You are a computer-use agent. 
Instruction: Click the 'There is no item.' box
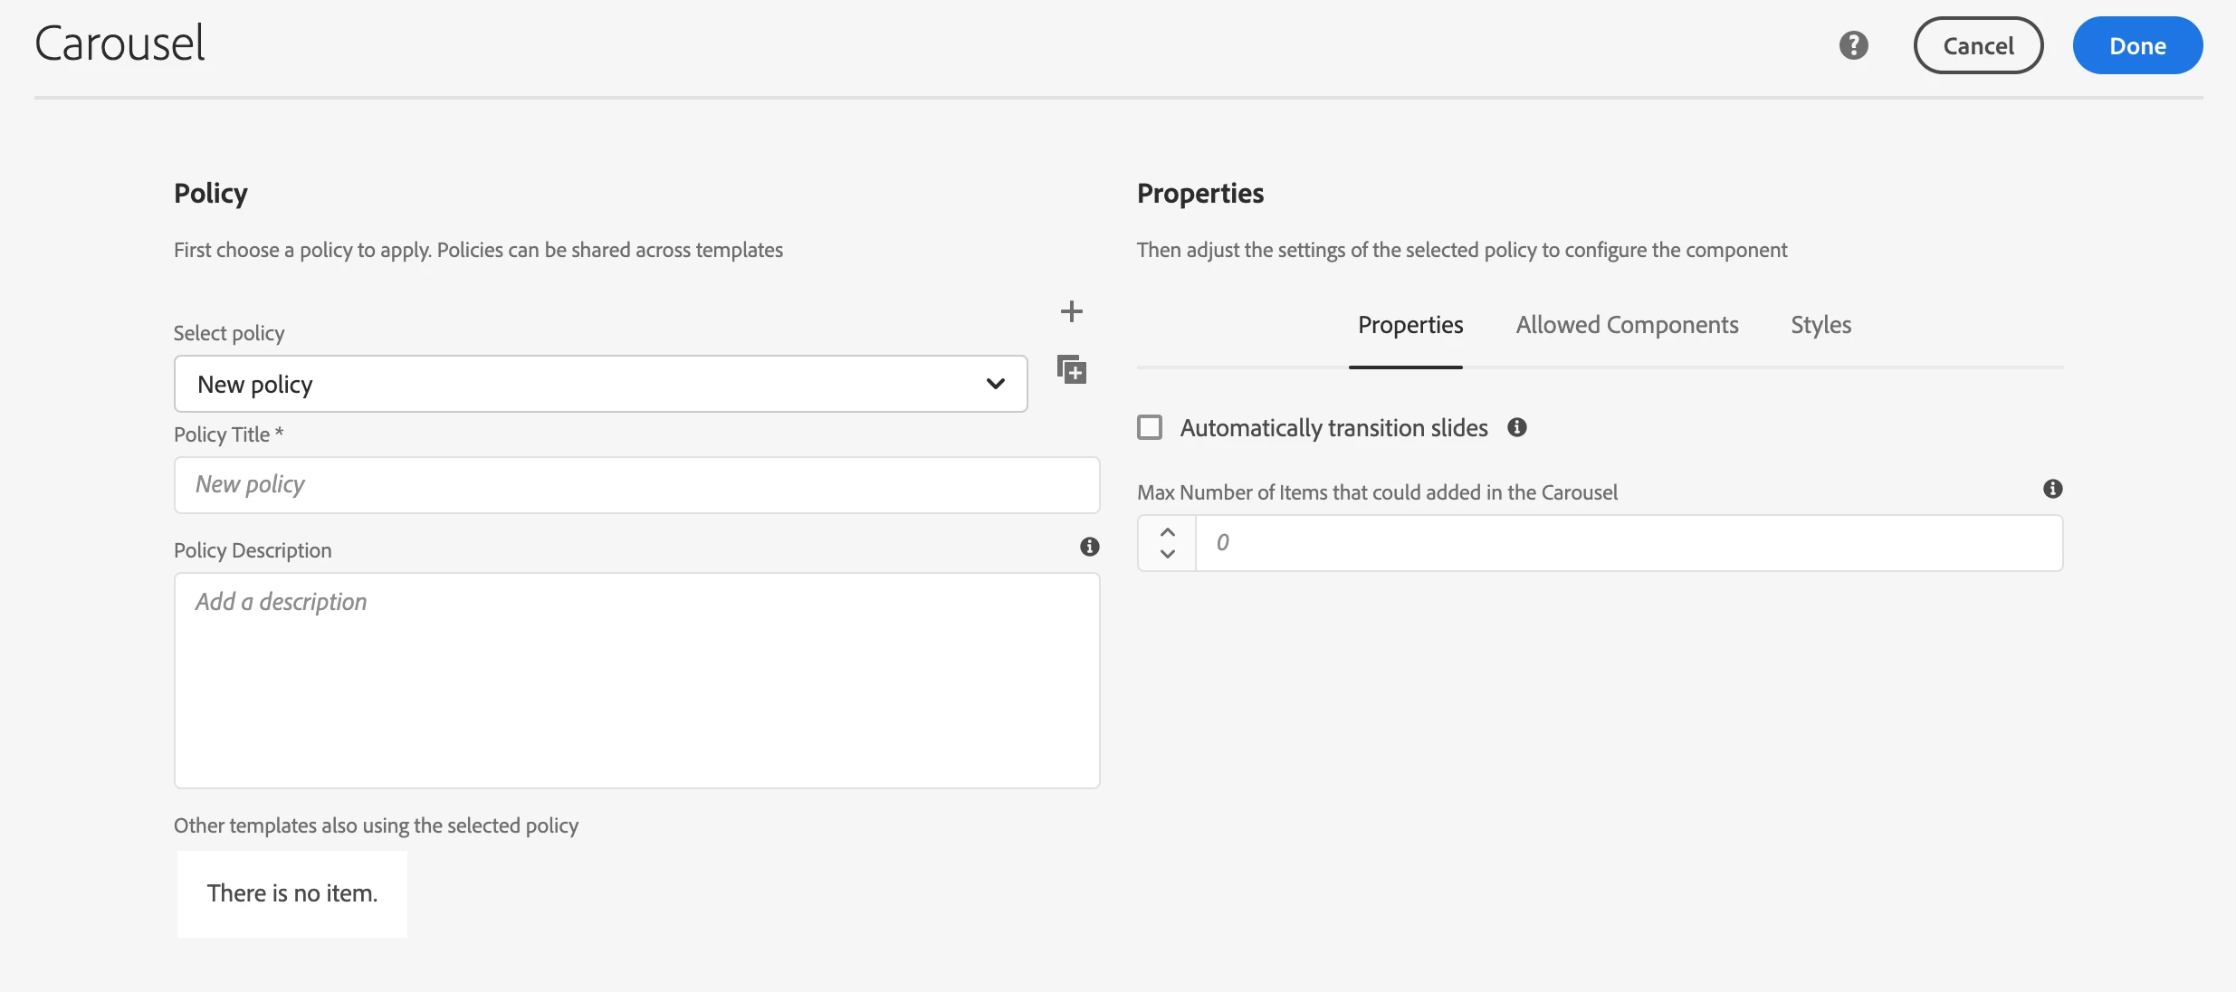click(x=291, y=893)
